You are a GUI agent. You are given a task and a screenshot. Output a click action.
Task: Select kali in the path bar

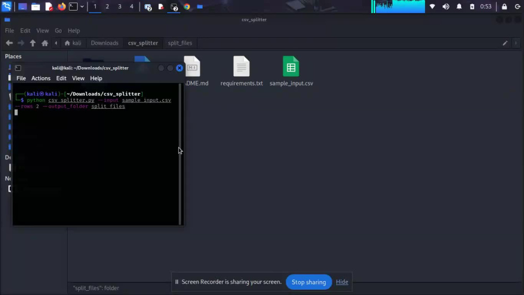pyautogui.click(x=73, y=43)
